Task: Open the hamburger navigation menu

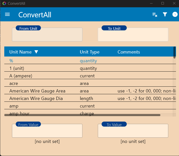Action: [x=7, y=15]
